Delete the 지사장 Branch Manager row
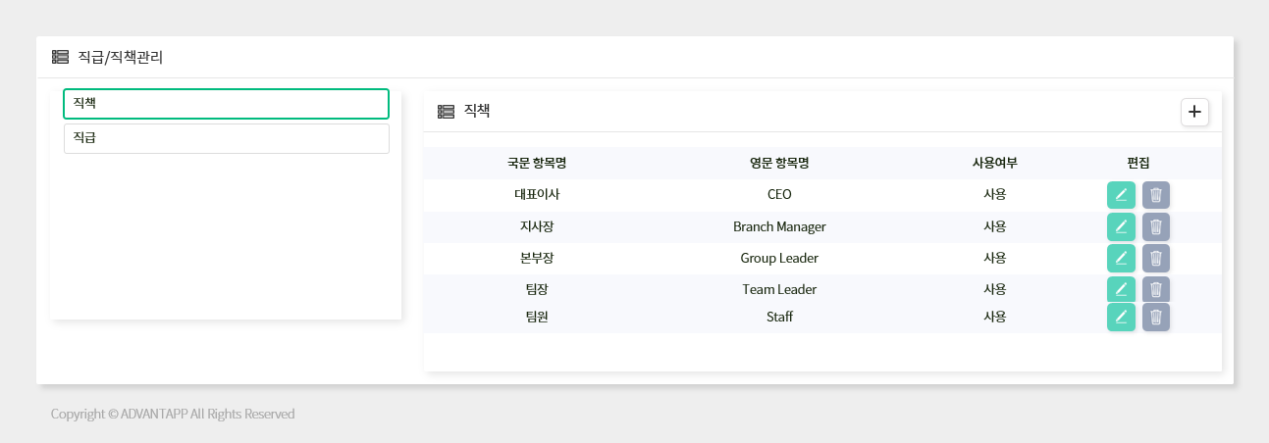The height and width of the screenshot is (443, 1269). click(x=1156, y=227)
